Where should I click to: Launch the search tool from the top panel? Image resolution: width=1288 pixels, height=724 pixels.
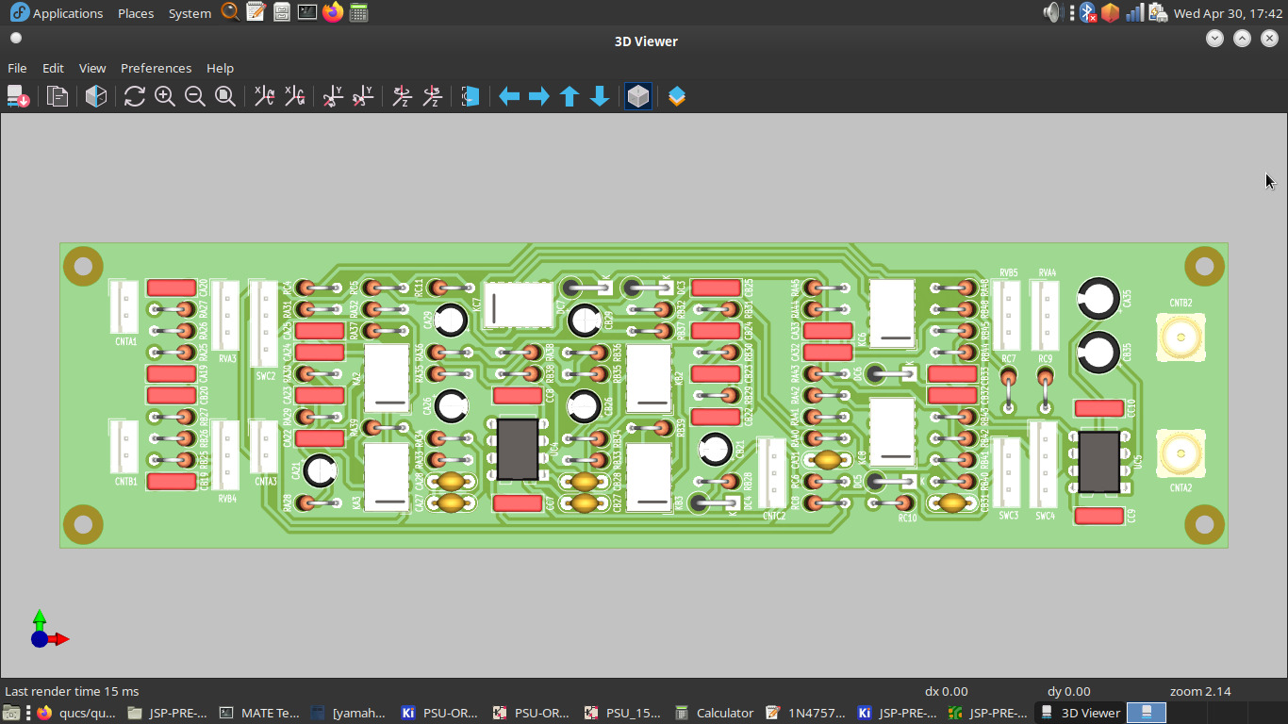point(230,12)
